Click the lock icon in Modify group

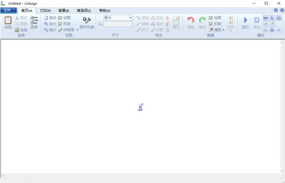pos(167,30)
